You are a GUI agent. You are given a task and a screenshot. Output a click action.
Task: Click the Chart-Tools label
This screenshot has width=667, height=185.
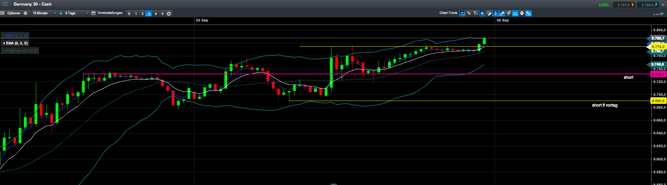point(448,13)
